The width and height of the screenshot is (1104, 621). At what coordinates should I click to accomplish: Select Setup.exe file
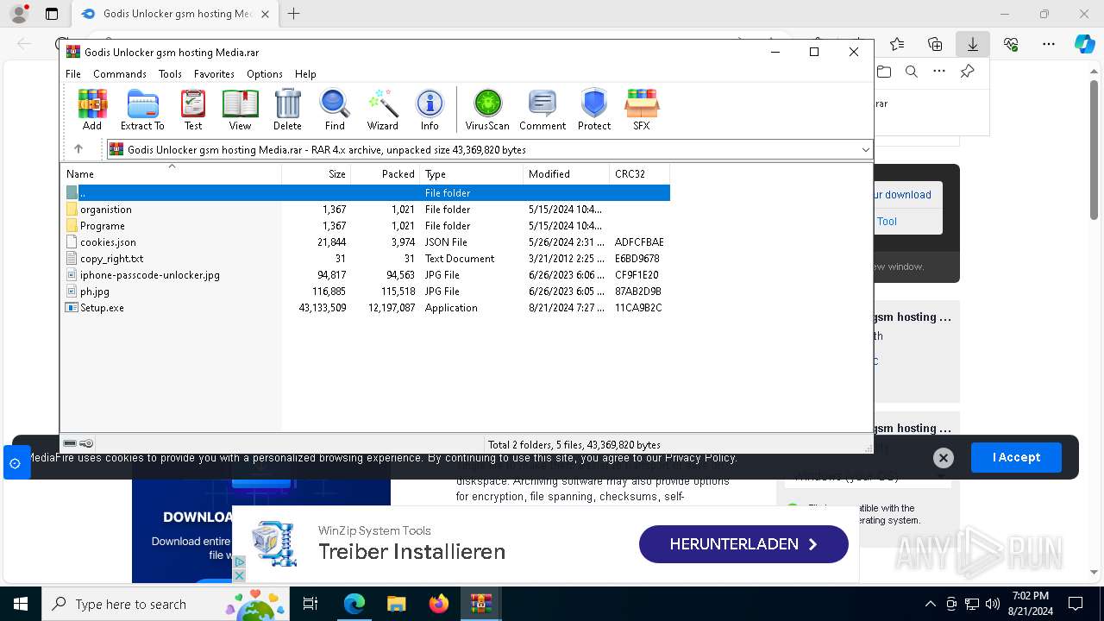coord(366,308)
